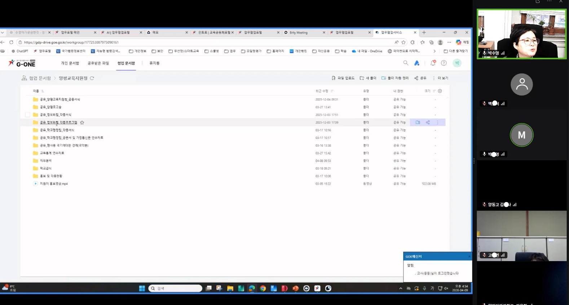Show hidden tray icons chevron
569x305 pixels.
tap(401, 288)
